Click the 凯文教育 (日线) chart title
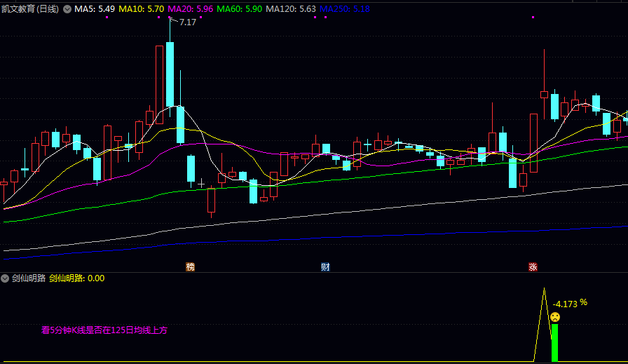The image size is (628, 364). coord(30,9)
